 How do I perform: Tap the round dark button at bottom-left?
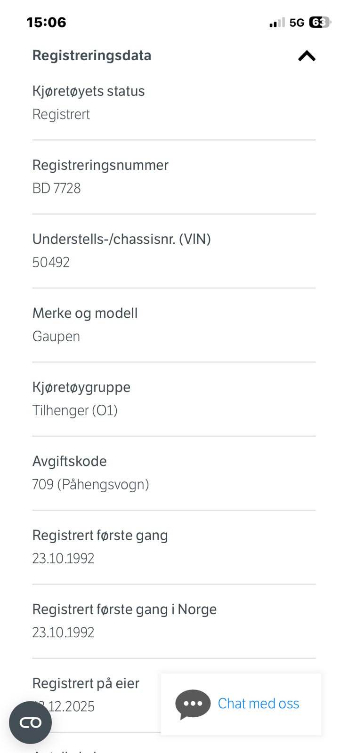[x=30, y=722]
